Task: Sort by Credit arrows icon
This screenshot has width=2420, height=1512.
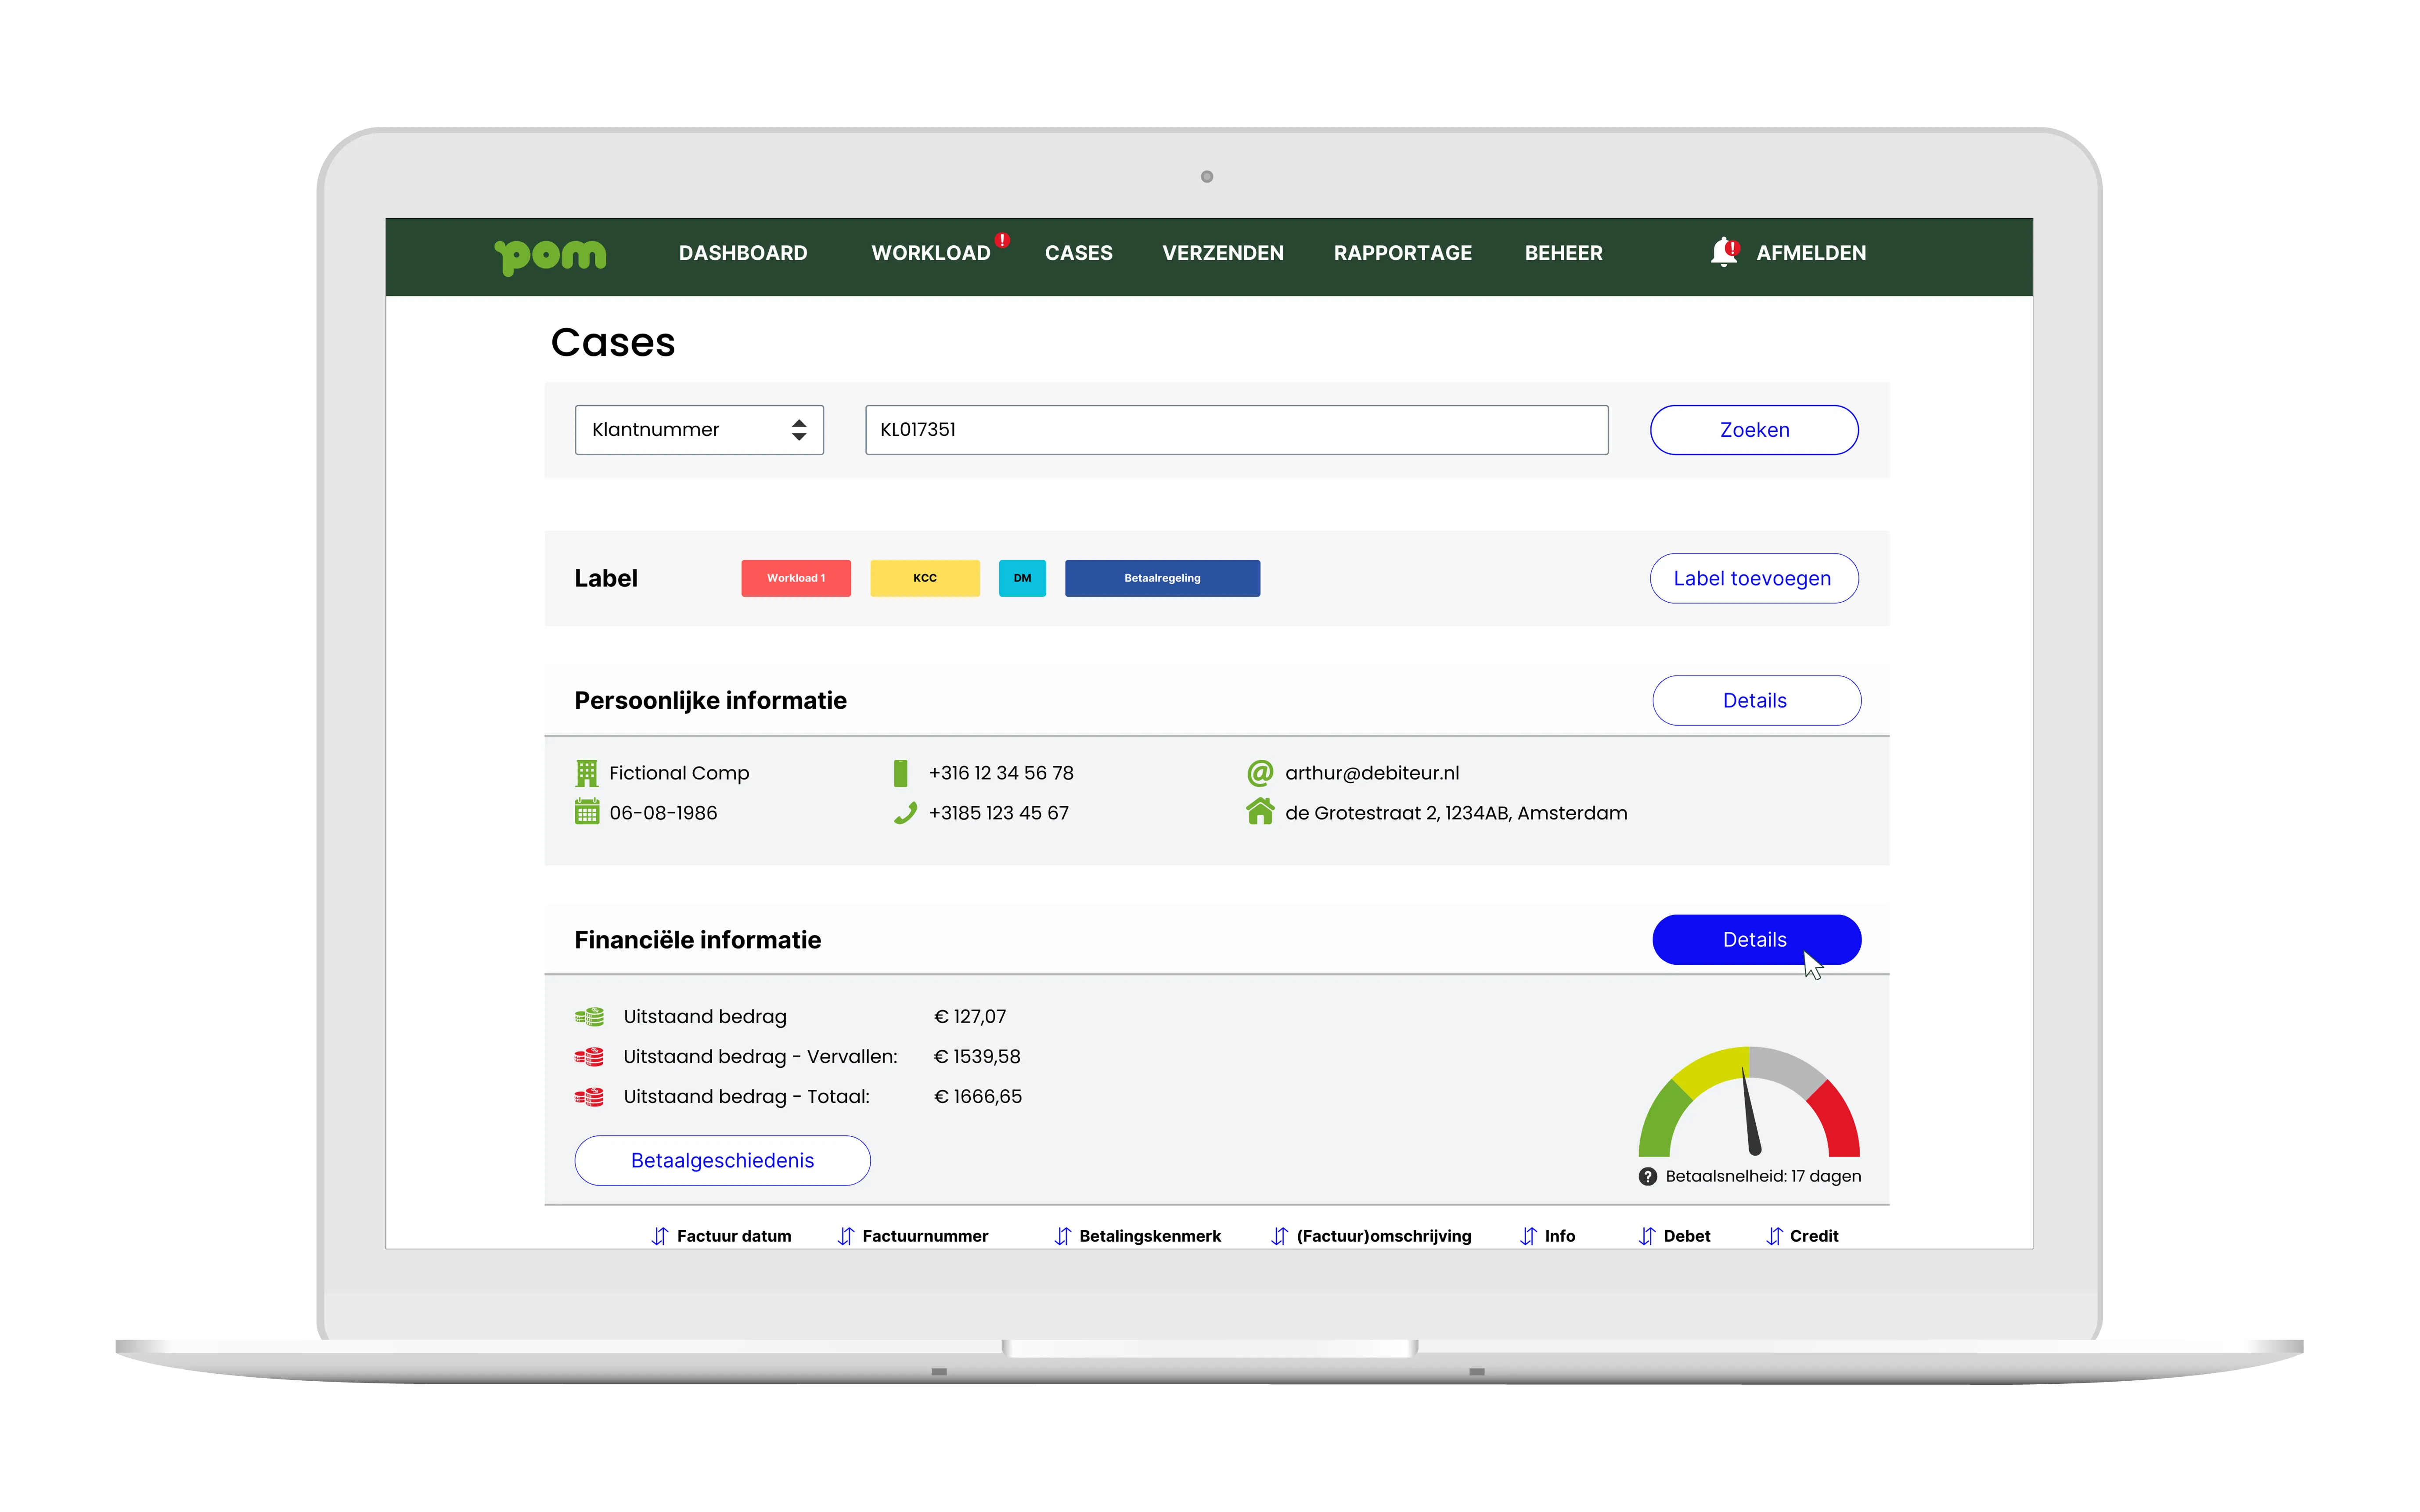Action: click(x=1774, y=1236)
